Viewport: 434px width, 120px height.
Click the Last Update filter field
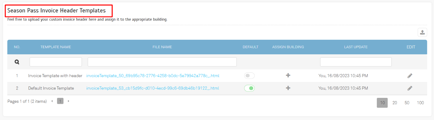(x=356, y=62)
